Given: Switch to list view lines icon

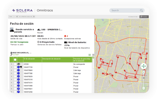Looking at the screenshot, I should coord(93,55).
